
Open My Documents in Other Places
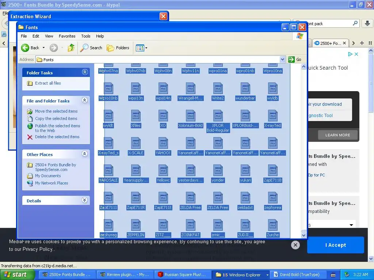[x=48, y=176]
